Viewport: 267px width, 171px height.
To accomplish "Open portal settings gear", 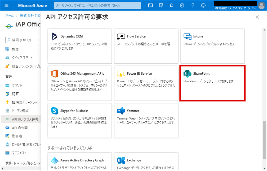I will 182,6.
